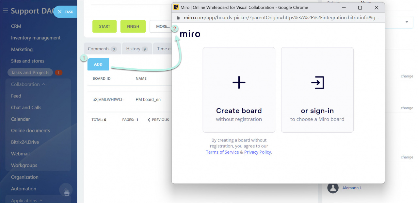Click the sign-in arrow icon
This screenshot has width=418, height=203.
pos(317,83)
